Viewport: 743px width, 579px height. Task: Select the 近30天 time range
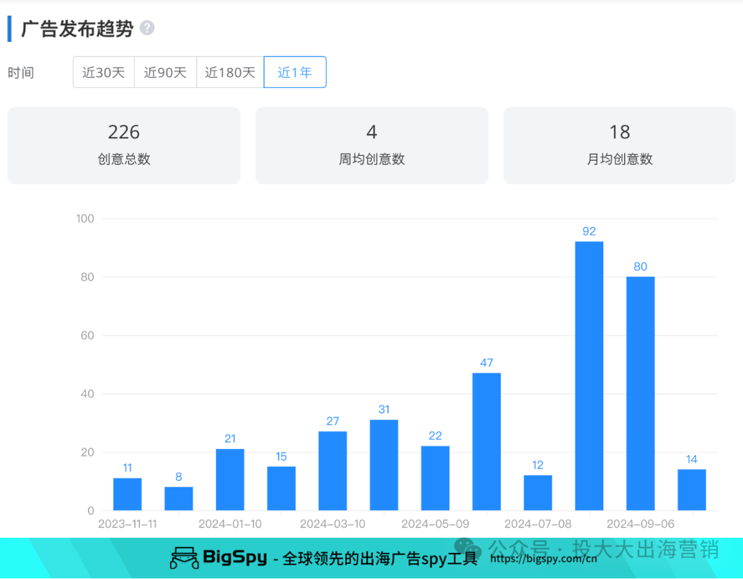coord(104,72)
